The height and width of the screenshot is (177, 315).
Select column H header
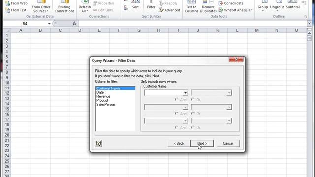pos(158,30)
